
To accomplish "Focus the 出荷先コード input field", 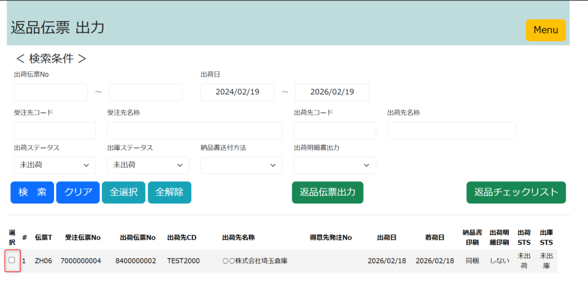I will tap(334, 130).
